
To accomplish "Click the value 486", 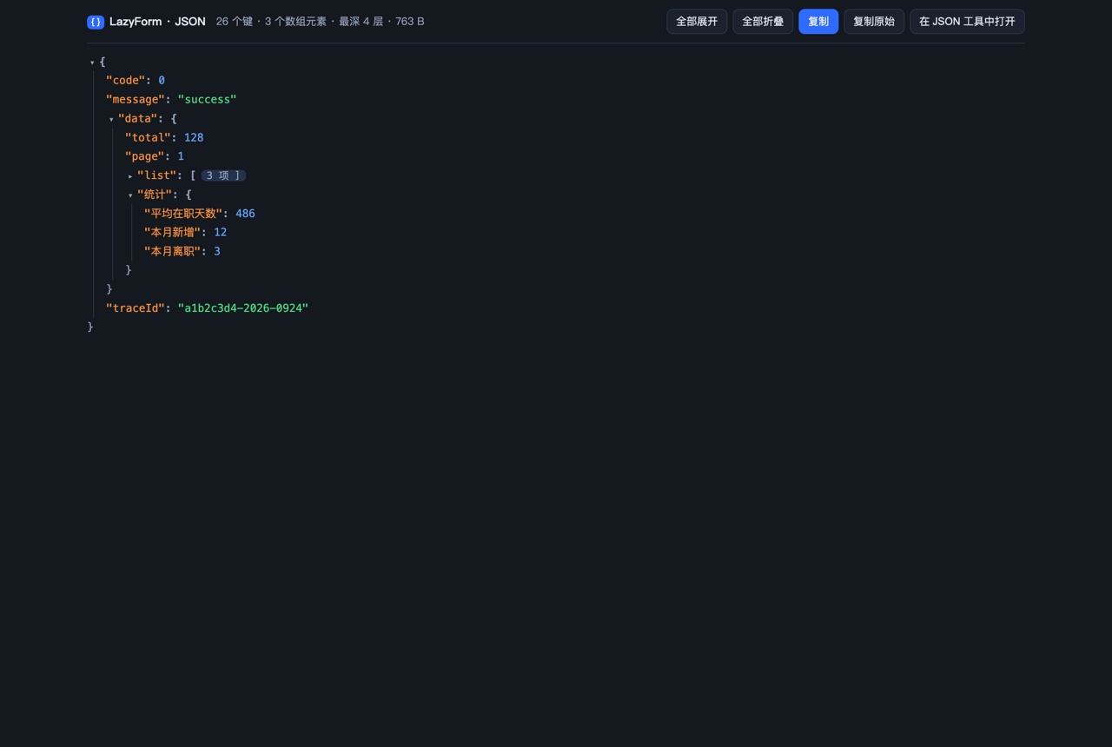I will click(245, 214).
